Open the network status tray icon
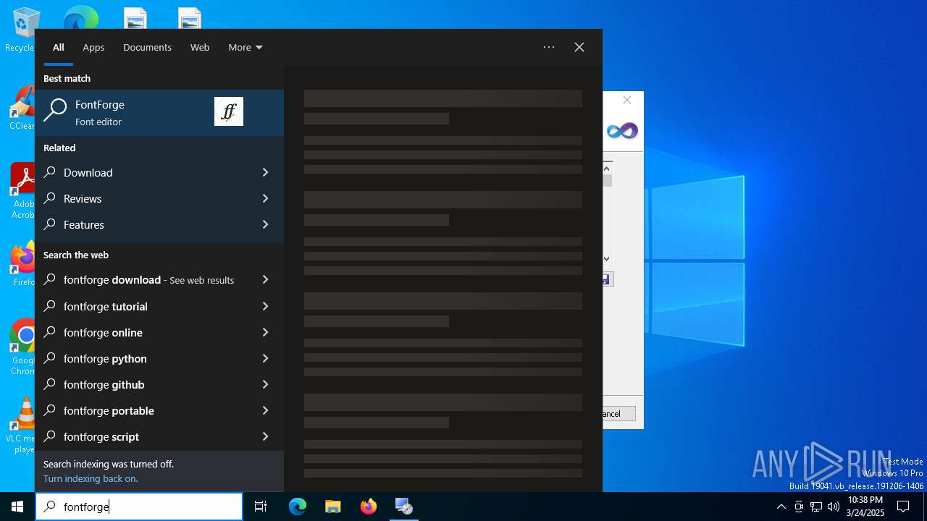The height and width of the screenshot is (521, 927). click(x=816, y=507)
